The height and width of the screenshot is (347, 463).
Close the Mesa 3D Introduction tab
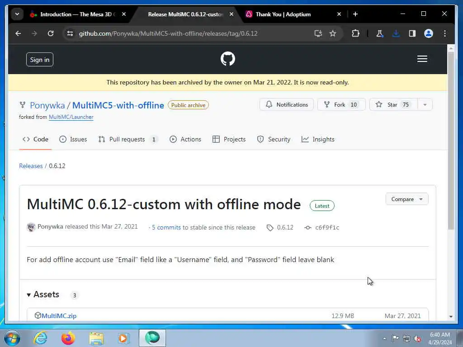(x=124, y=14)
